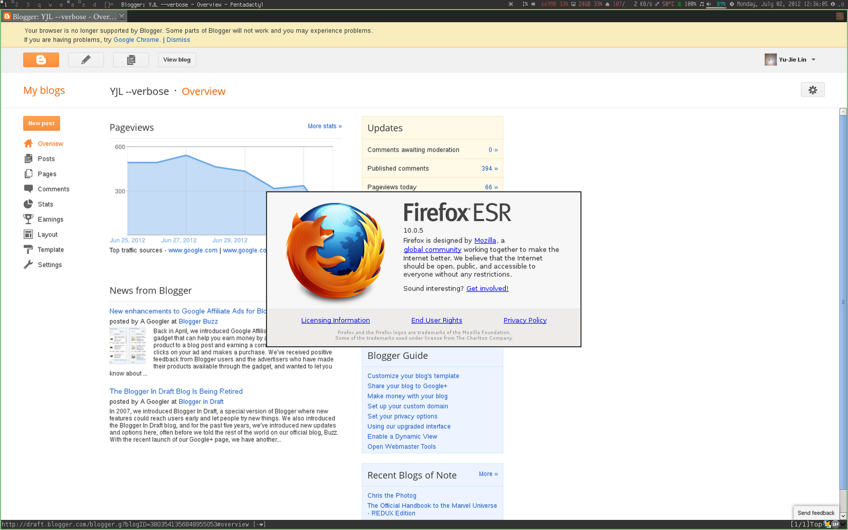The image size is (848, 530).
Task: Open the Yu-Jie Lin account menu
Action: pos(790,60)
